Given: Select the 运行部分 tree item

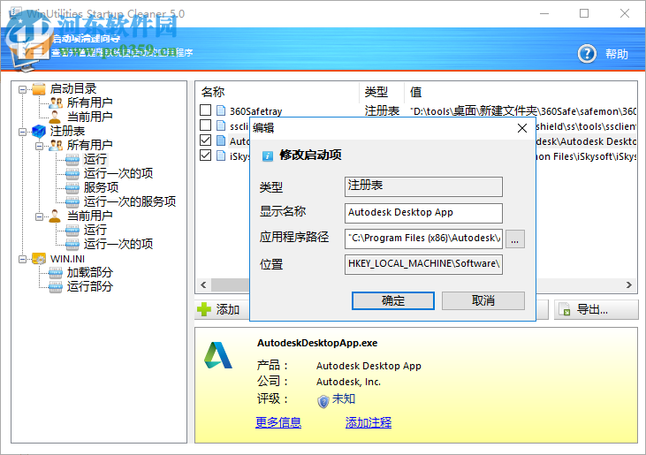Looking at the screenshot, I should [x=90, y=286].
